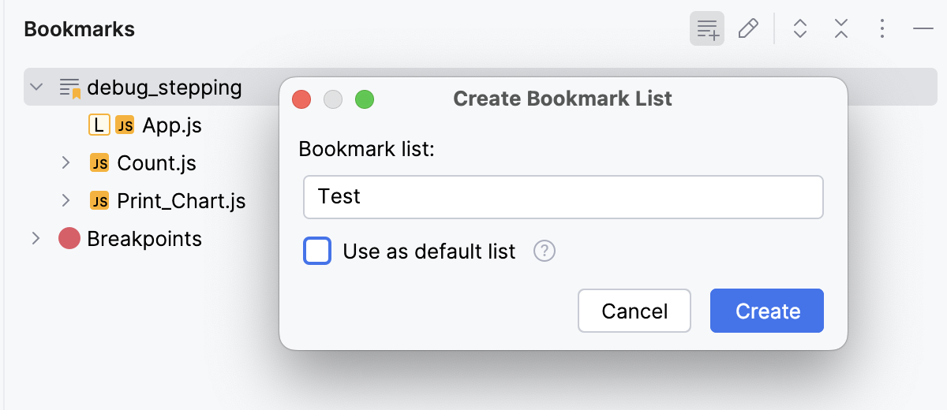Click the red Breakpoints circle icon
Image resolution: width=947 pixels, height=410 pixels.
(x=69, y=239)
